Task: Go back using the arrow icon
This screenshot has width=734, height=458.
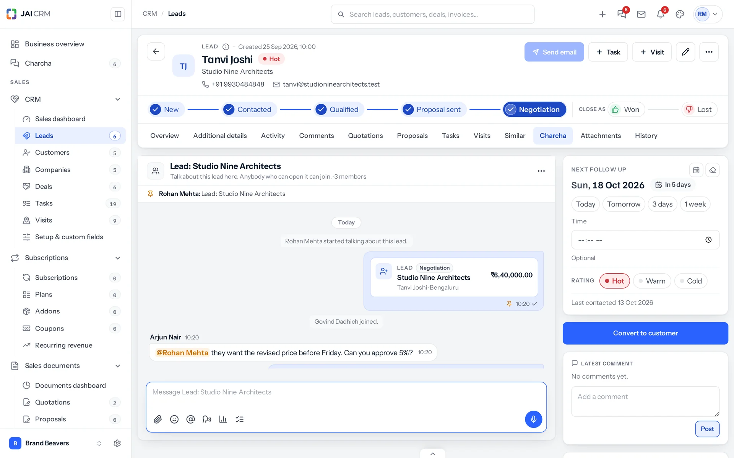Action: (156, 52)
